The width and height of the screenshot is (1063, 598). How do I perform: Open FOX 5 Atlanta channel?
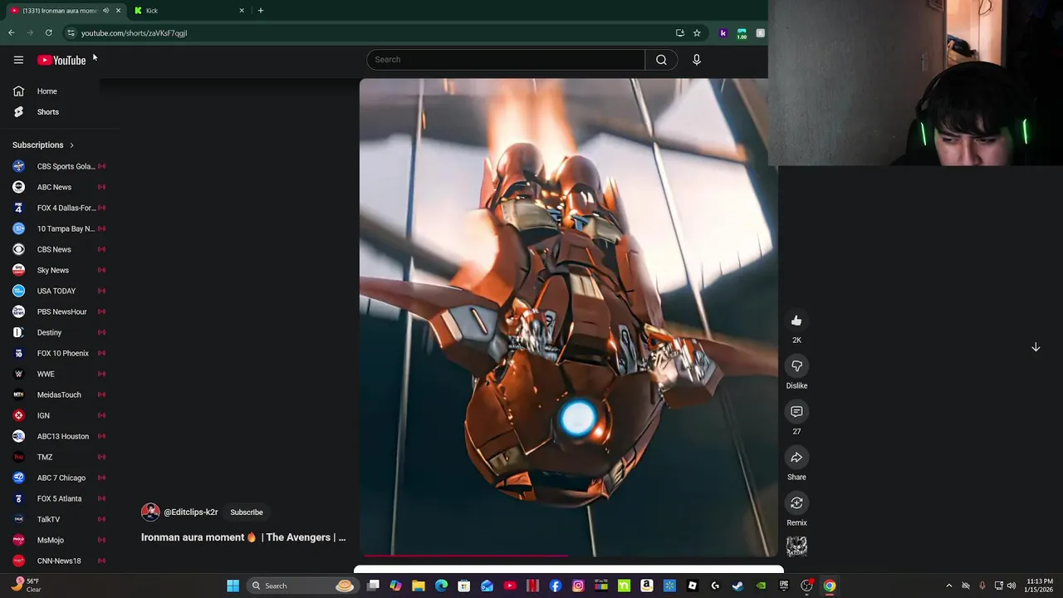[x=60, y=498]
